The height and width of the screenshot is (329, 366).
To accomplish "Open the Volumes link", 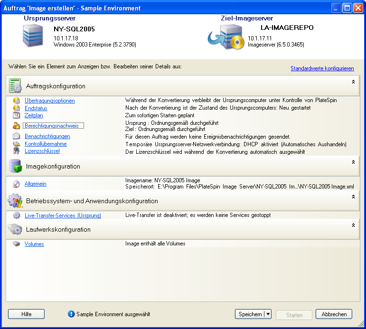I will 34,244.
